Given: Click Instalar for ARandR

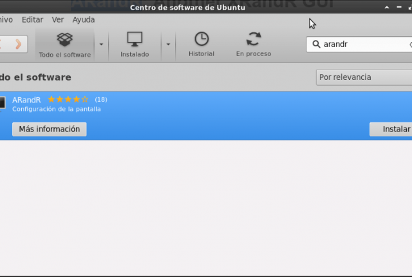Looking at the screenshot, I should click(391, 129).
